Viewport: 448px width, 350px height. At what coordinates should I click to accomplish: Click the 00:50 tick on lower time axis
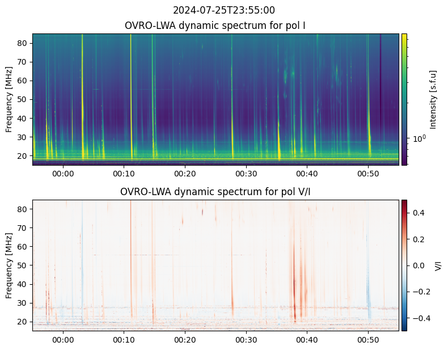point(368,340)
